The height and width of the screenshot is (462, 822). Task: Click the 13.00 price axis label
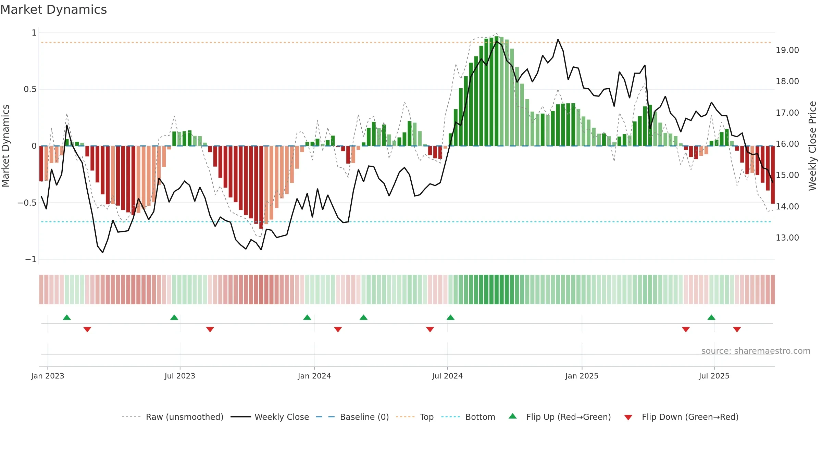[787, 238]
